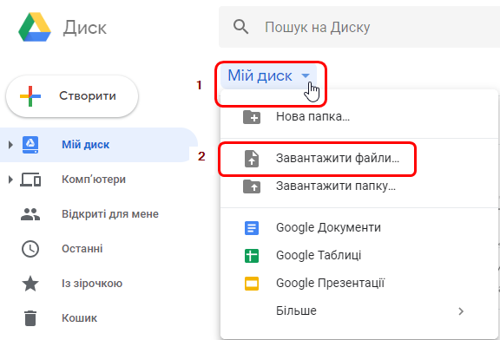Click the clock icon for Останні
500x340 pixels.
click(x=30, y=249)
